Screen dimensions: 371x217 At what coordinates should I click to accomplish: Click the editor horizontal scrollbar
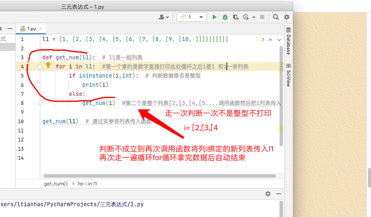tap(160, 176)
